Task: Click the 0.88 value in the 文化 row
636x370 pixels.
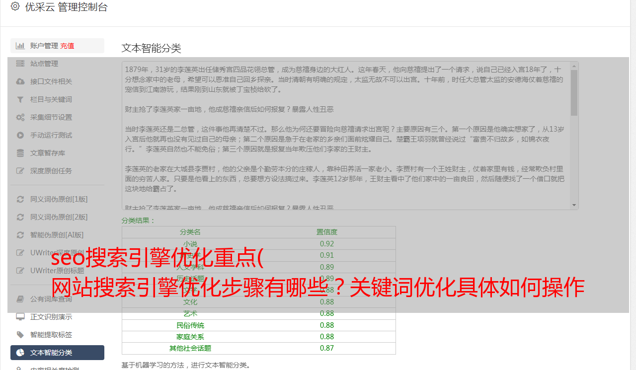Action: (x=327, y=302)
